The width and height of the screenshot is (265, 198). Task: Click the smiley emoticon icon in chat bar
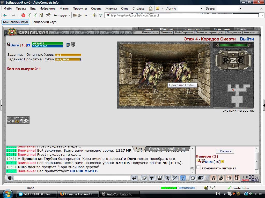[193, 178]
